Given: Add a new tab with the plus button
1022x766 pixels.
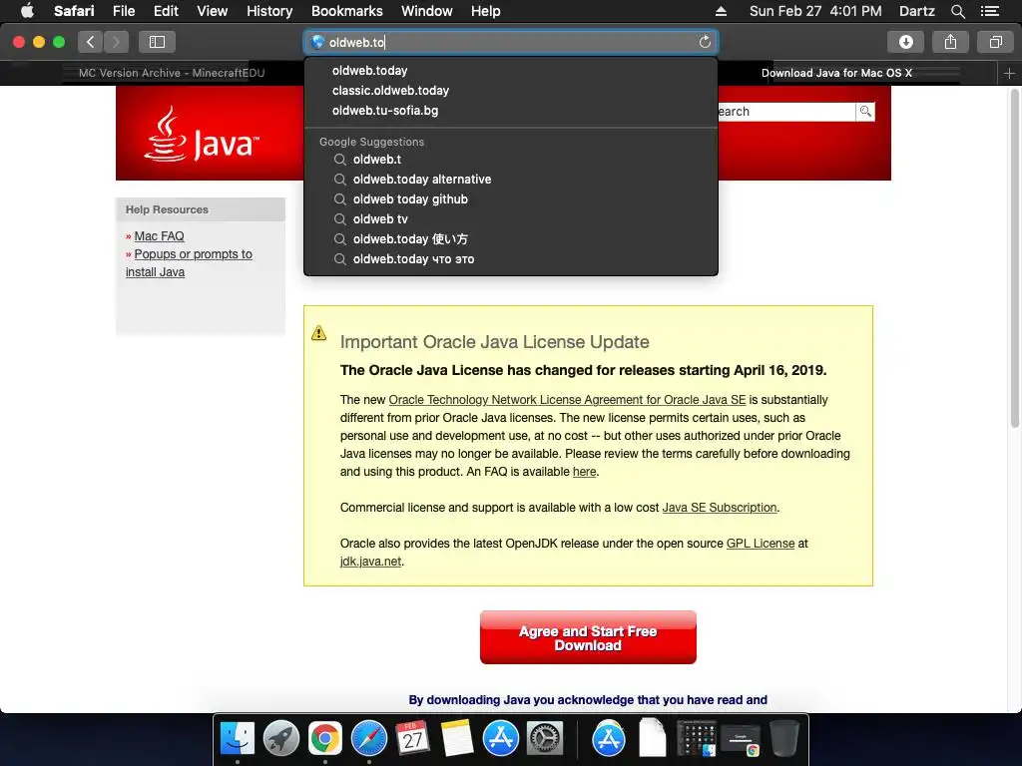Looking at the screenshot, I should click(x=1009, y=73).
